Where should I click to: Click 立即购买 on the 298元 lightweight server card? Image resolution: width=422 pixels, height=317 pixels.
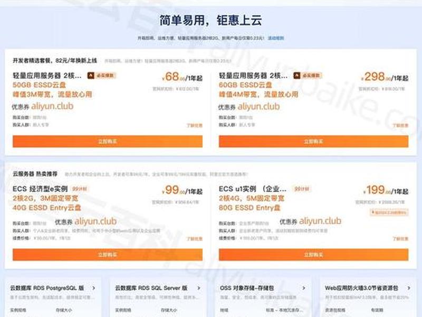tap(313, 141)
